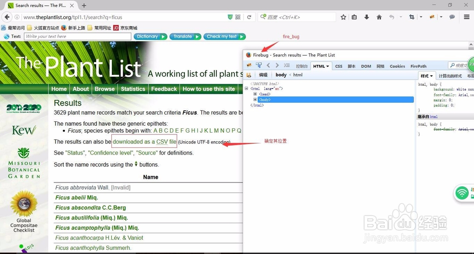
Task: Open the Ficus abelii Miq. result
Action: [77, 198]
